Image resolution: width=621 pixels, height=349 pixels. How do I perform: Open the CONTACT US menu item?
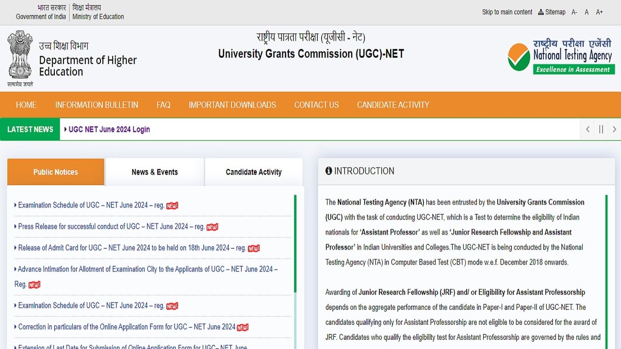[x=316, y=105]
